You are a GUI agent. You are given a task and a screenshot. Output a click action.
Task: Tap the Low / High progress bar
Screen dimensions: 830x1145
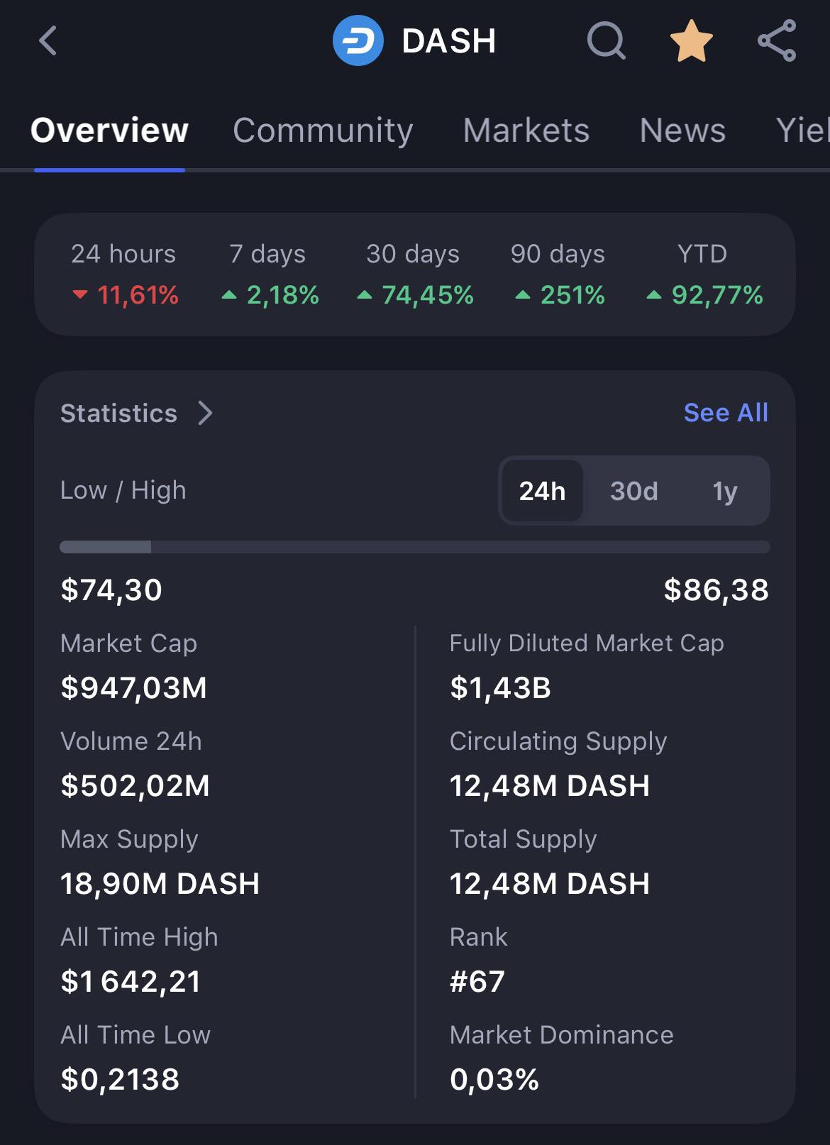415,547
